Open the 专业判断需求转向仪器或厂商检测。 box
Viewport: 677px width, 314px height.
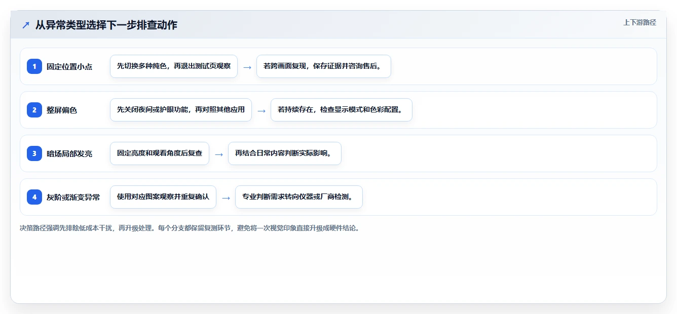[299, 197]
